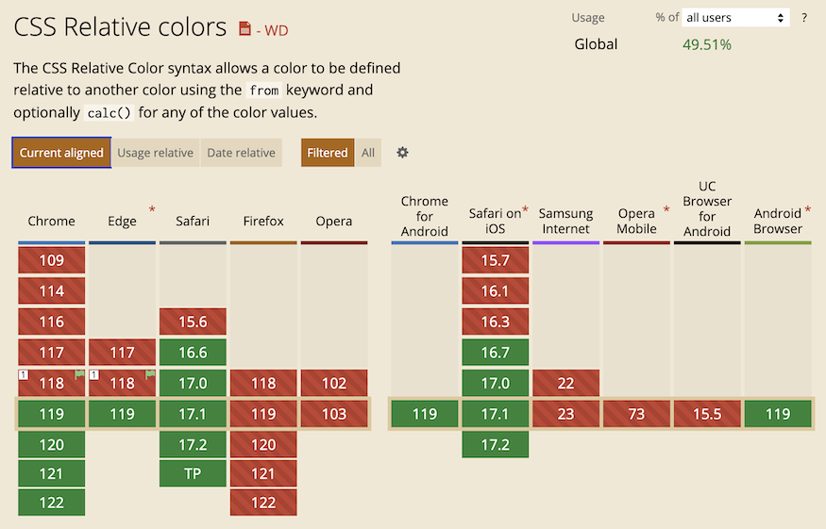Click the UC Browser 15.5 cell

[x=707, y=414]
